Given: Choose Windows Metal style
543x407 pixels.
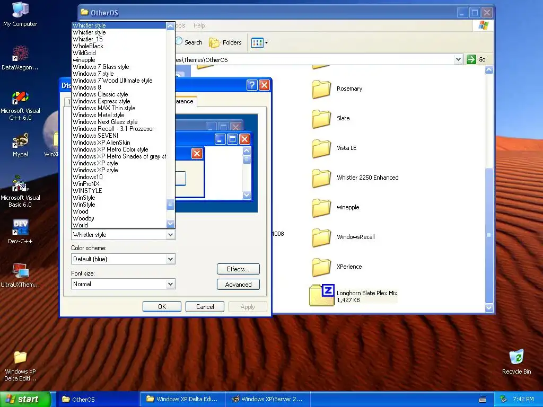Looking at the screenshot, I should (x=119, y=115).
